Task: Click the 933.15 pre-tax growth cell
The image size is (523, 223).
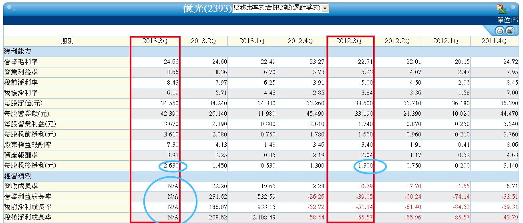Action: [266, 207]
